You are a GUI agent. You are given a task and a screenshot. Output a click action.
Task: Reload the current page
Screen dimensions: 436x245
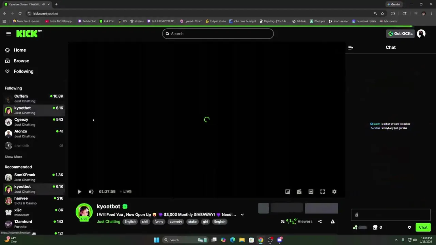tap(20, 14)
